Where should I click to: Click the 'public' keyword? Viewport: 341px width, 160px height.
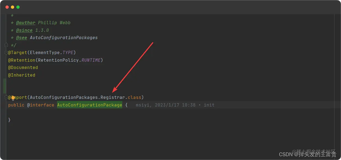point(16,105)
